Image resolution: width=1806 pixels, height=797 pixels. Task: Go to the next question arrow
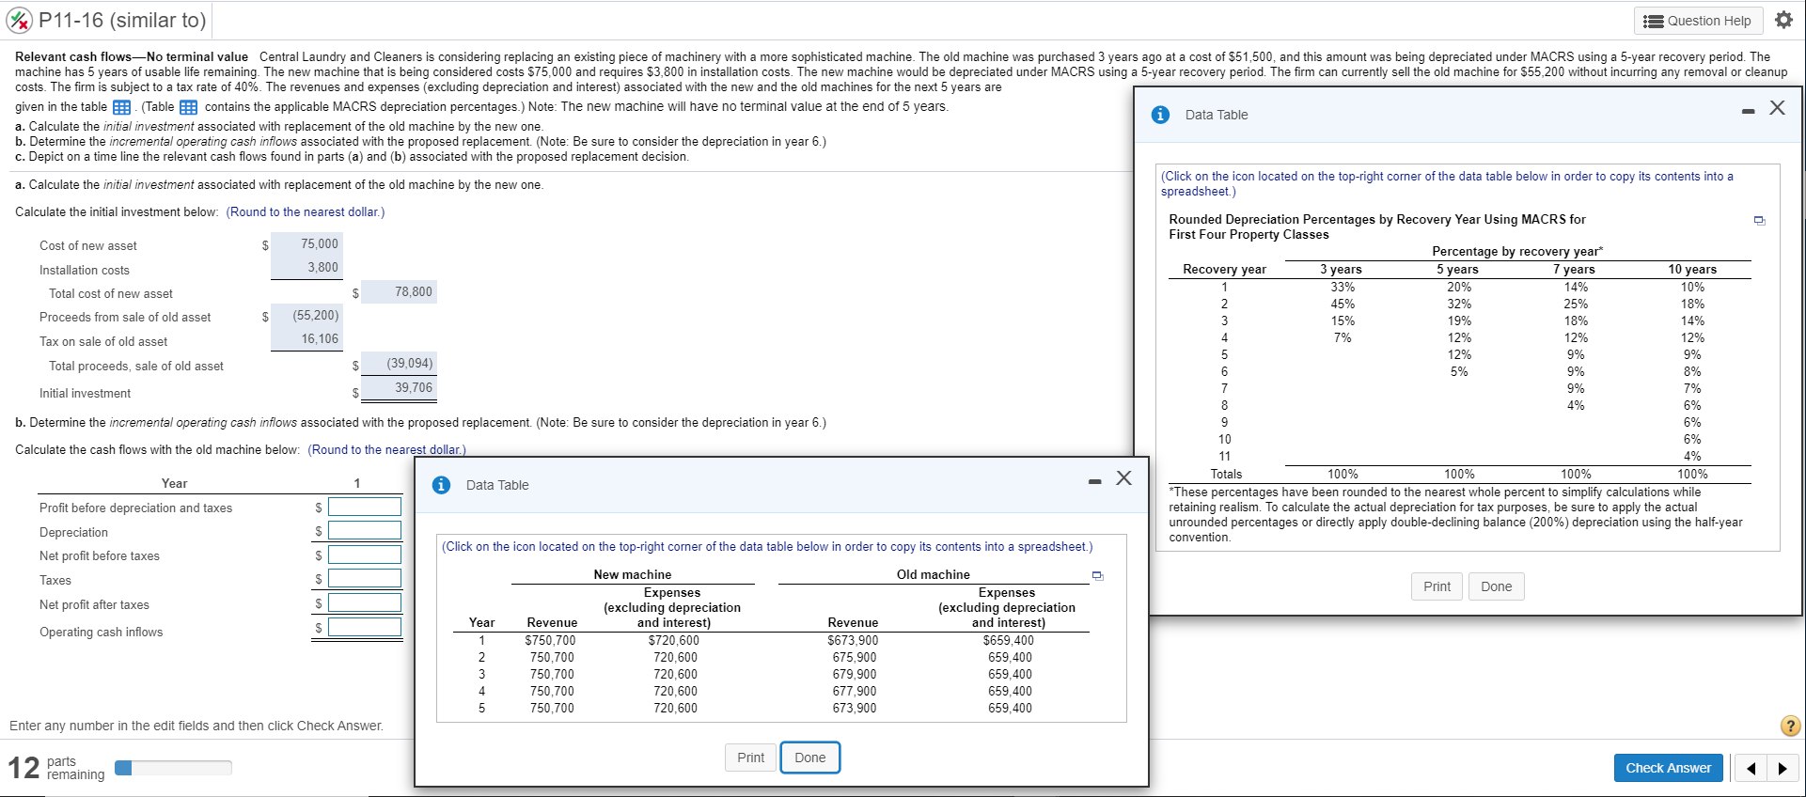click(x=1782, y=769)
